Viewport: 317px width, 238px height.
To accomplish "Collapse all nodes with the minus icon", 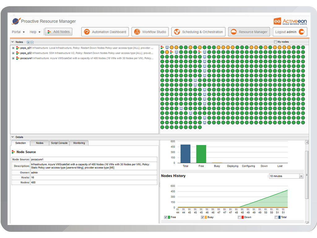I will pos(32,42).
